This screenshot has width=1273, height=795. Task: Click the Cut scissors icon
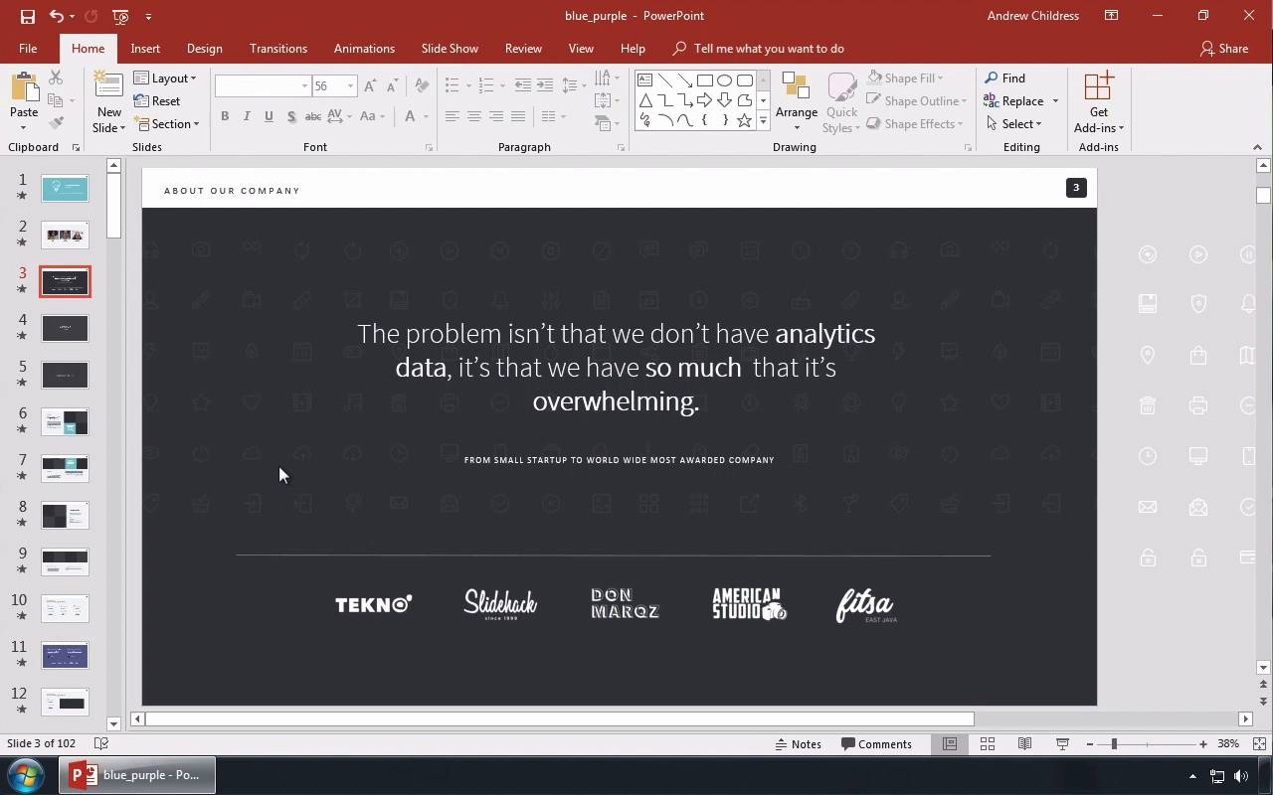56,78
